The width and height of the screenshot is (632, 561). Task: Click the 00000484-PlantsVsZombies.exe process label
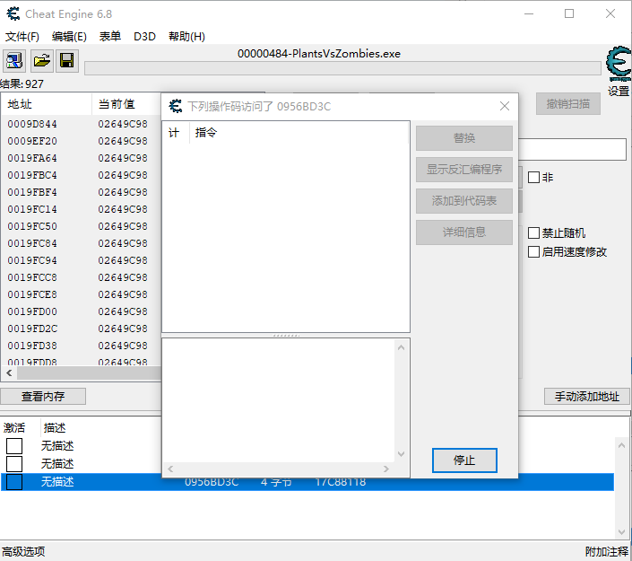[319, 54]
